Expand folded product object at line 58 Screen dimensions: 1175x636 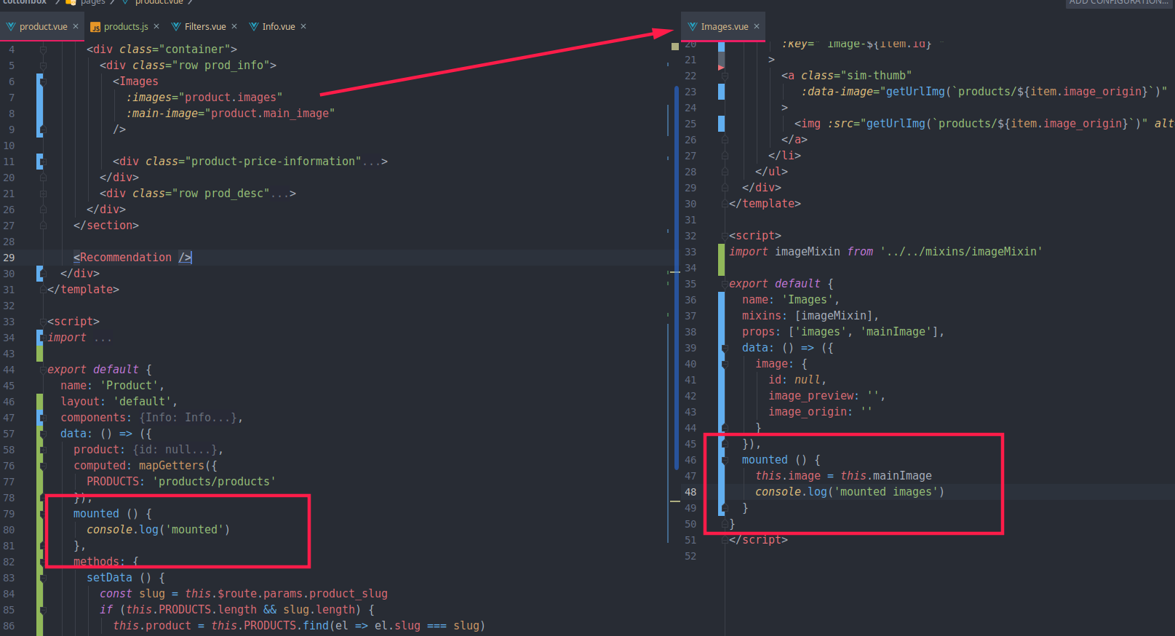(43, 450)
